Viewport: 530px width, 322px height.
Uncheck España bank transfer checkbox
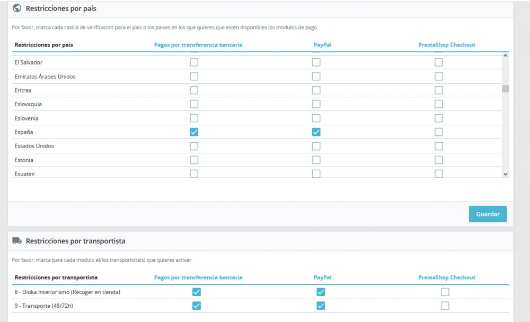pyautogui.click(x=194, y=132)
